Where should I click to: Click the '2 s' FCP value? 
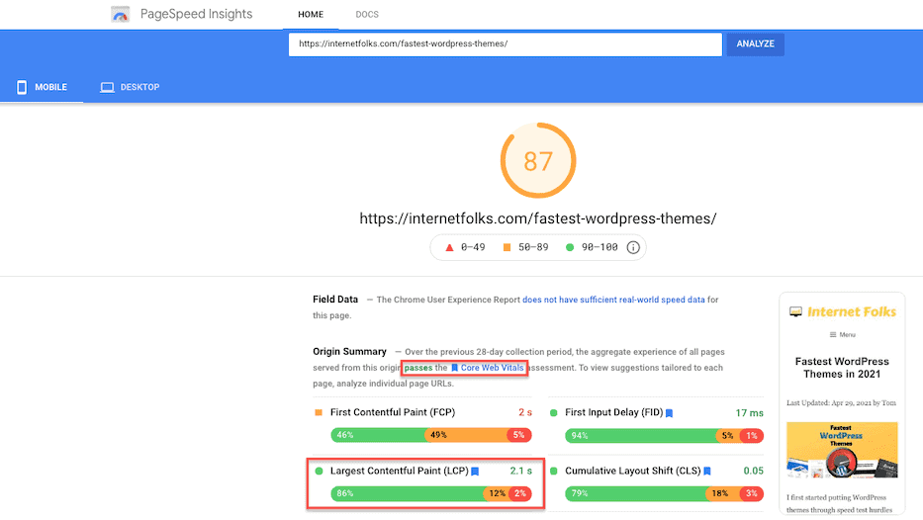(x=525, y=412)
